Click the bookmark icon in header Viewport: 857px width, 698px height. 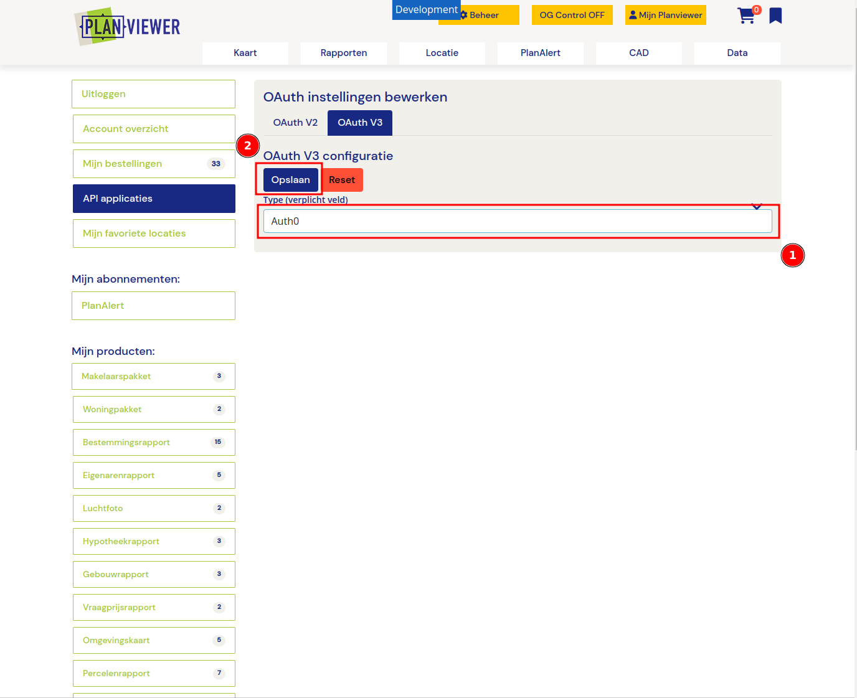(x=775, y=16)
